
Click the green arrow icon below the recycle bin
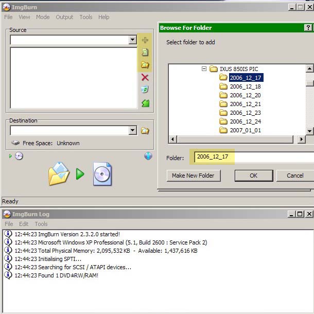click(x=146, y=103)
